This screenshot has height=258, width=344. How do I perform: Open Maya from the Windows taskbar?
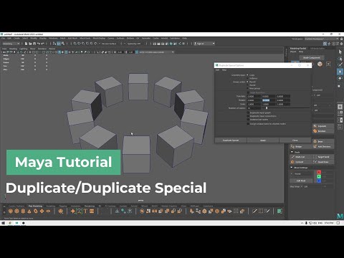tap(16, 223)
